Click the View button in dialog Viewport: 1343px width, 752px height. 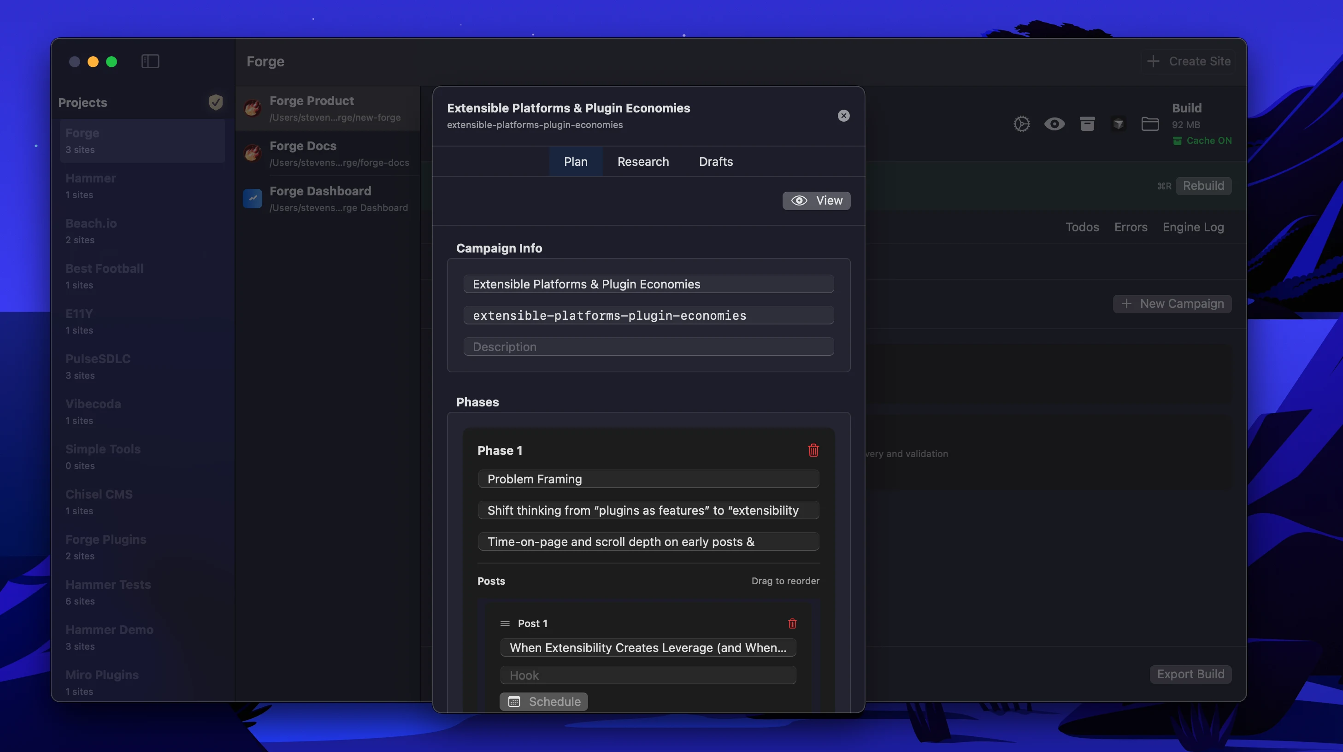click(816, 200)
